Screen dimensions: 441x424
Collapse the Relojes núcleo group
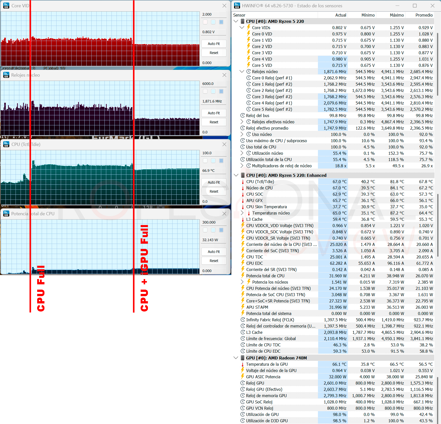[x=242, y=72]
